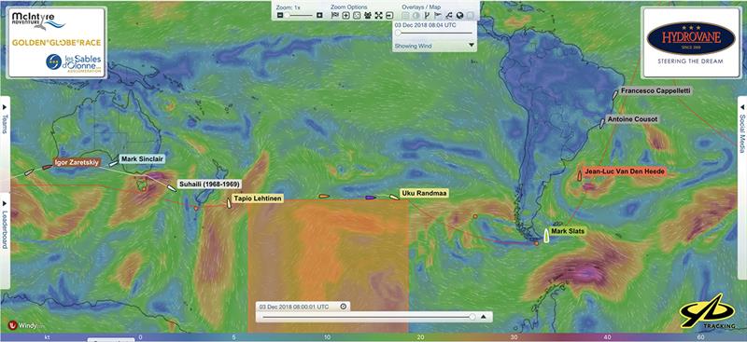Click Mark Sinclair boat marker
Screen dimensions: 747x342
tap(113, 164)
